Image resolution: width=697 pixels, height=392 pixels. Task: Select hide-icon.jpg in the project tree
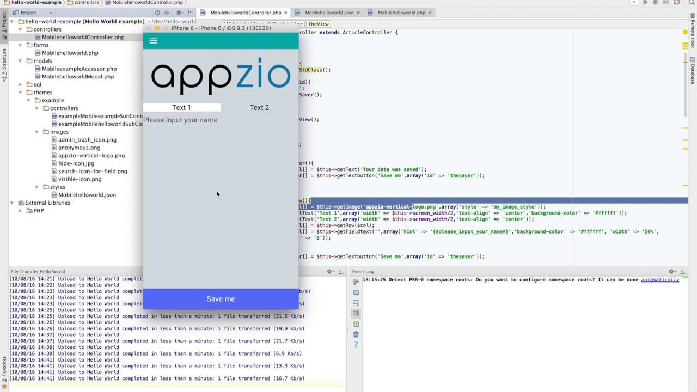[76, 163]
